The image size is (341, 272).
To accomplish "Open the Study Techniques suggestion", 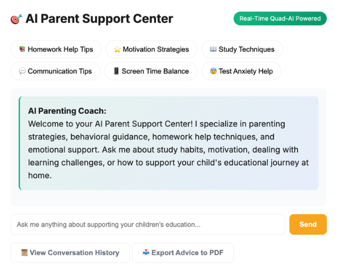I will (242, 49).
